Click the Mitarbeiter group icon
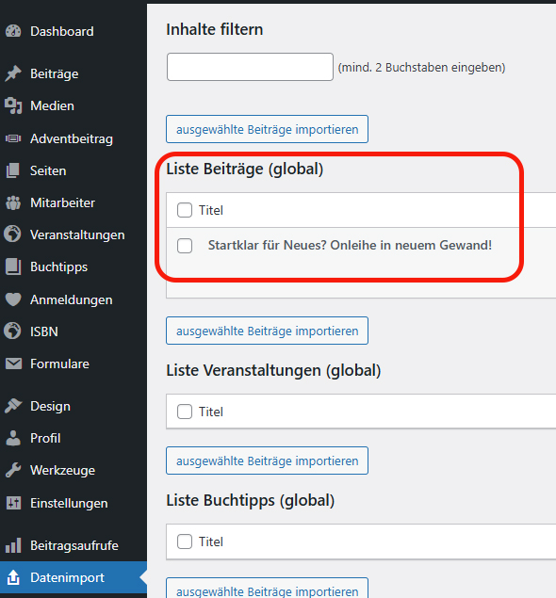 (x=13, y=202)
